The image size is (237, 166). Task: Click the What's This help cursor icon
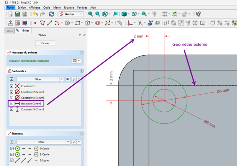[x=198, y=14]
